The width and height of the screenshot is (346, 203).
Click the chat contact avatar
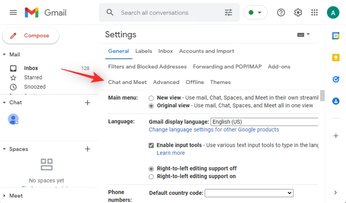13,119
